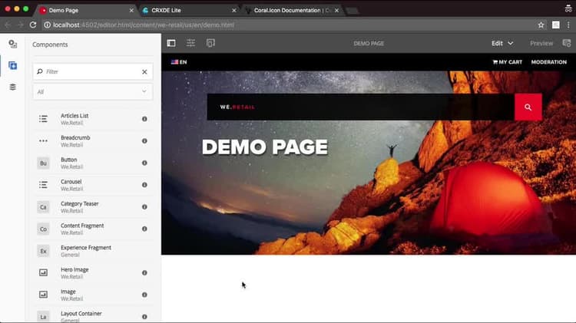Switch to Preview mode
The height and width of the screenshot is (323, 576).
(x=541, y=43)
